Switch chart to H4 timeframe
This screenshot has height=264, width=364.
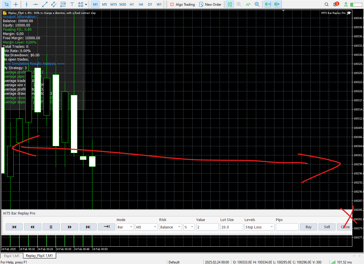(x=141, y=4)
